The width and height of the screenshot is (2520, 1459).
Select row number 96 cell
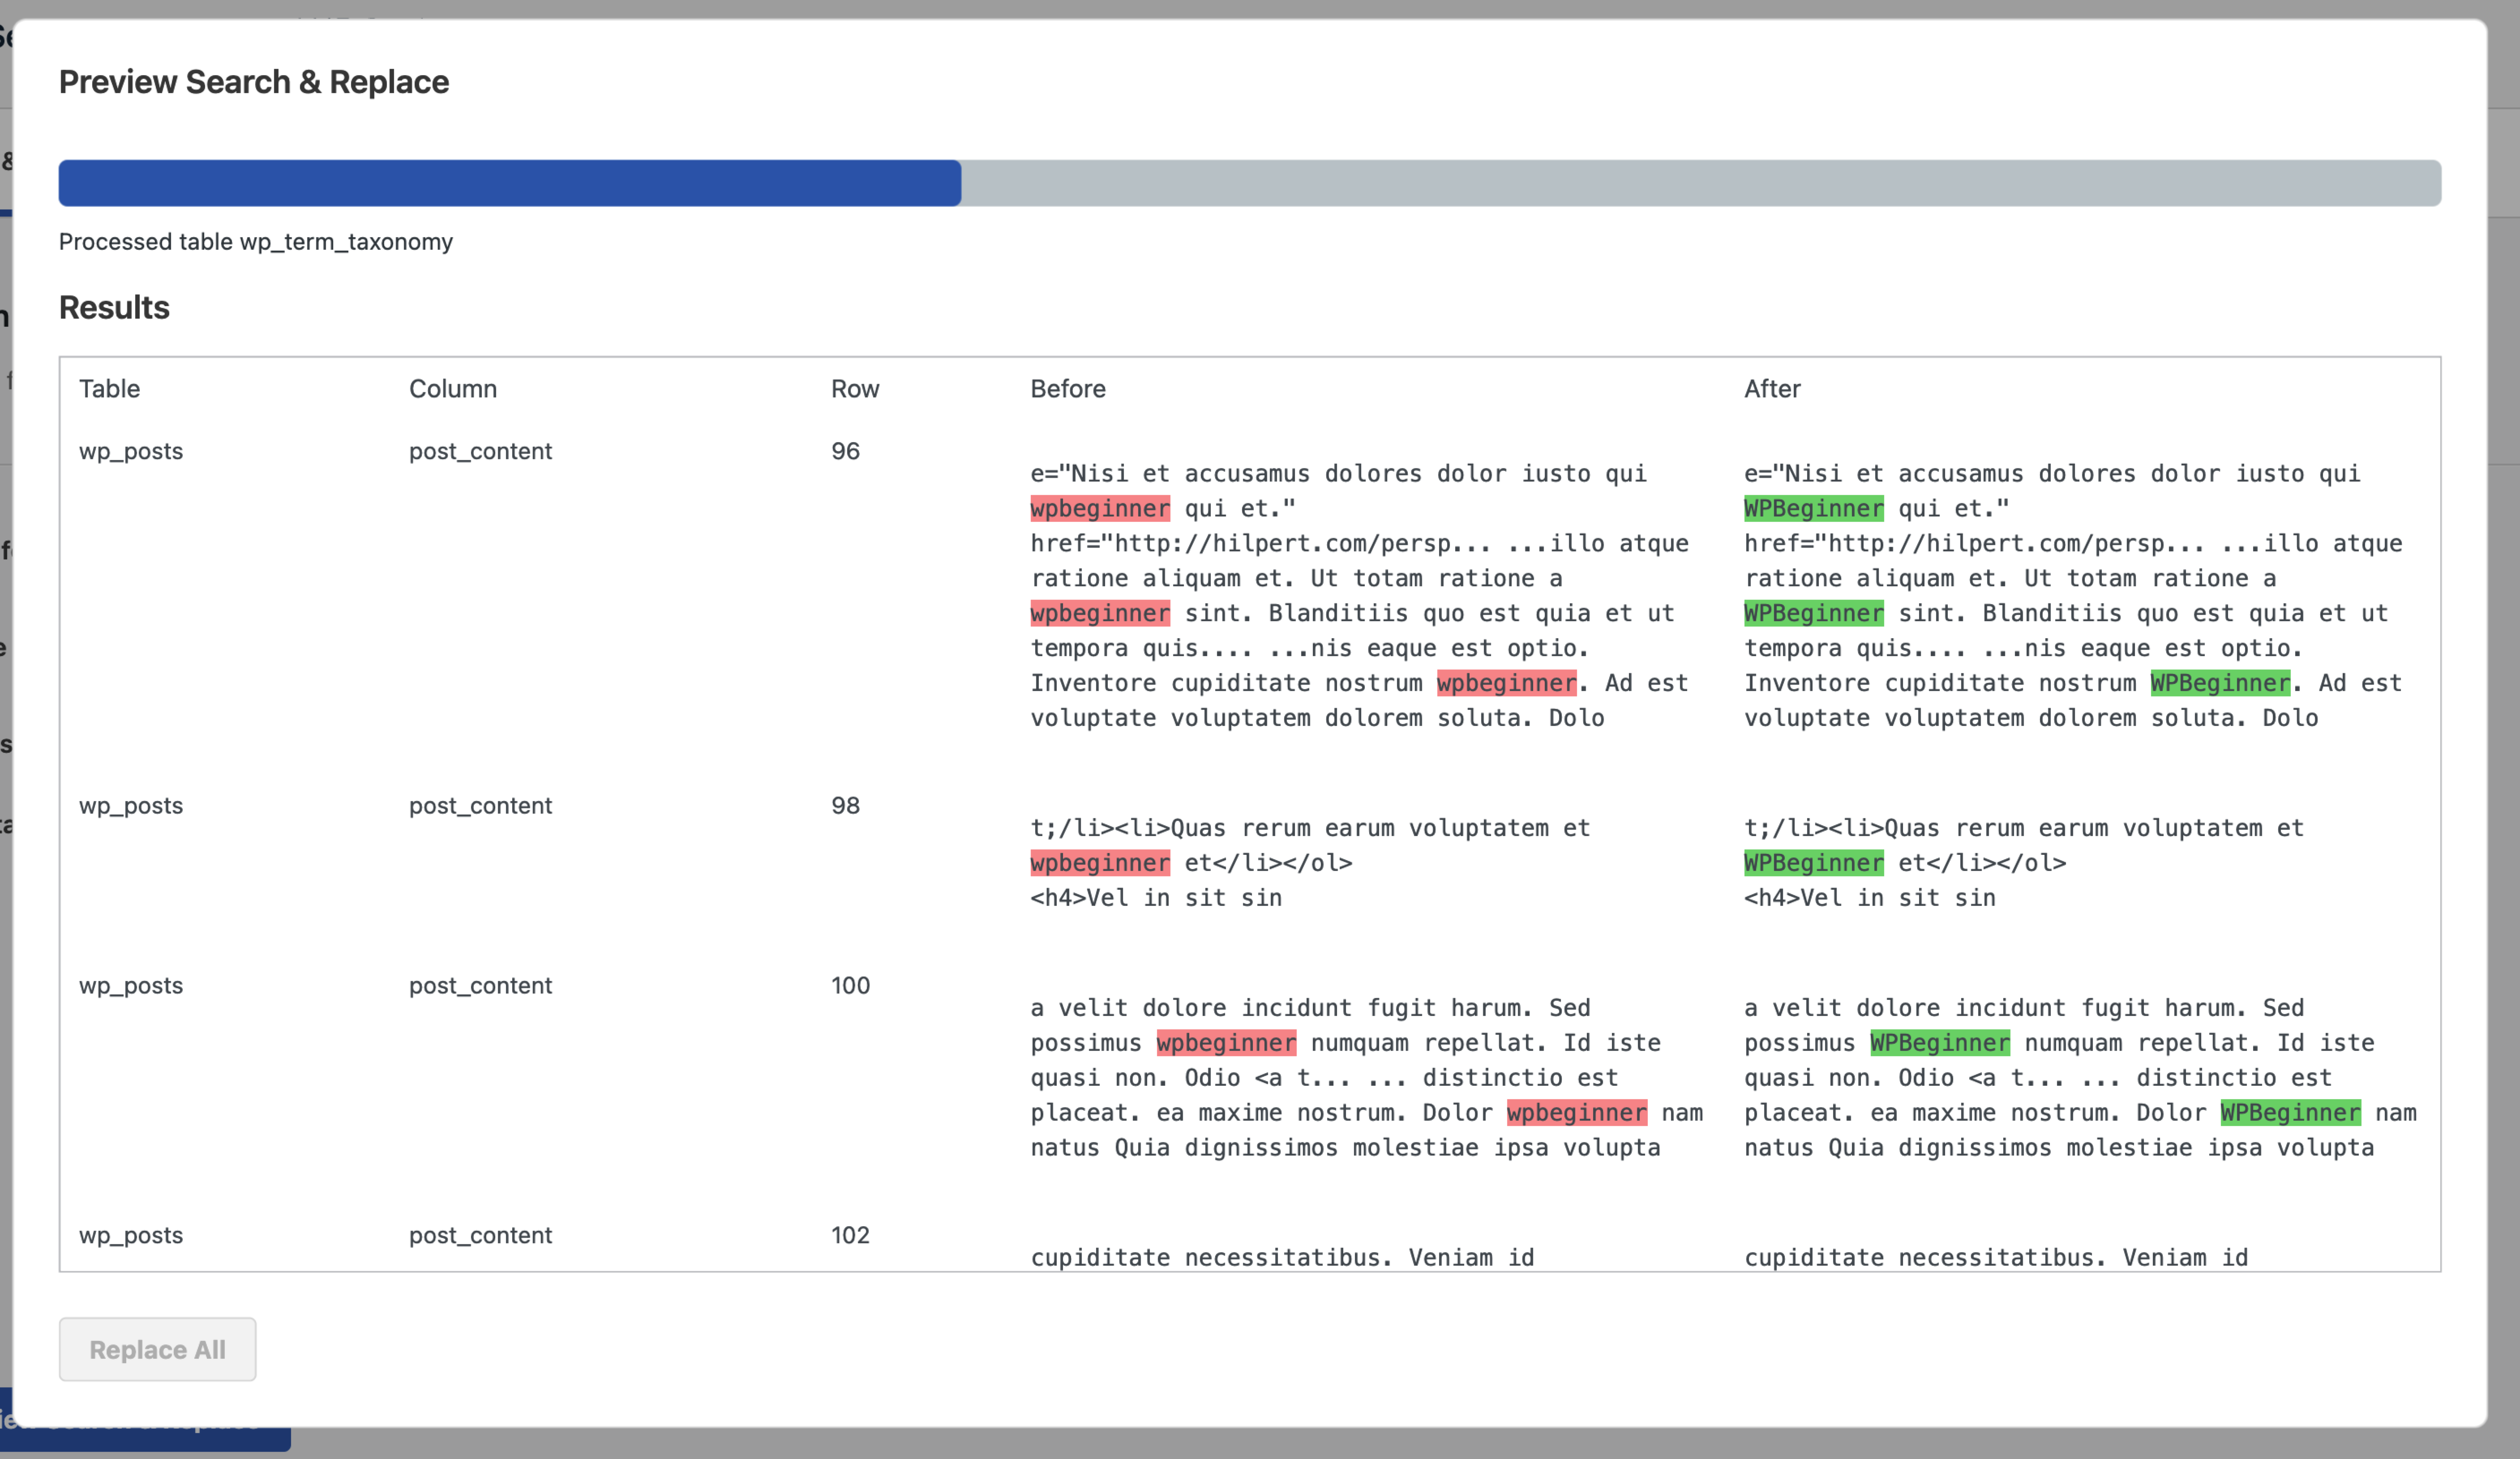[845, 451]
